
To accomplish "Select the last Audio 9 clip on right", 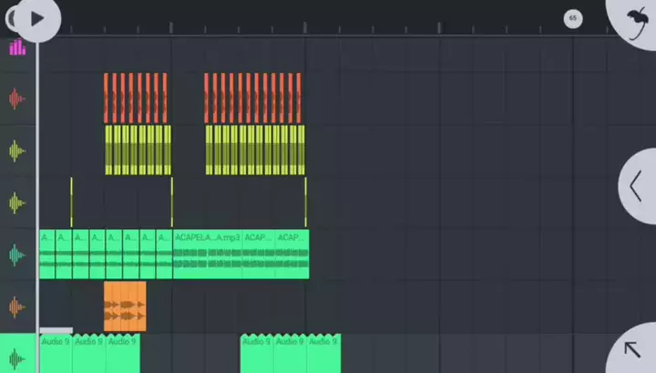I will 323,354.
